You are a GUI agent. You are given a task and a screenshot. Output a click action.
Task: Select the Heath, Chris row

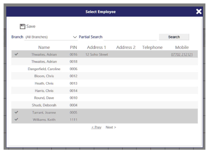[104, 83]
